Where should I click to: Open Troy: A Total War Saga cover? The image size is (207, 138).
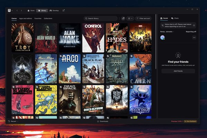click(x=22, y=38)
